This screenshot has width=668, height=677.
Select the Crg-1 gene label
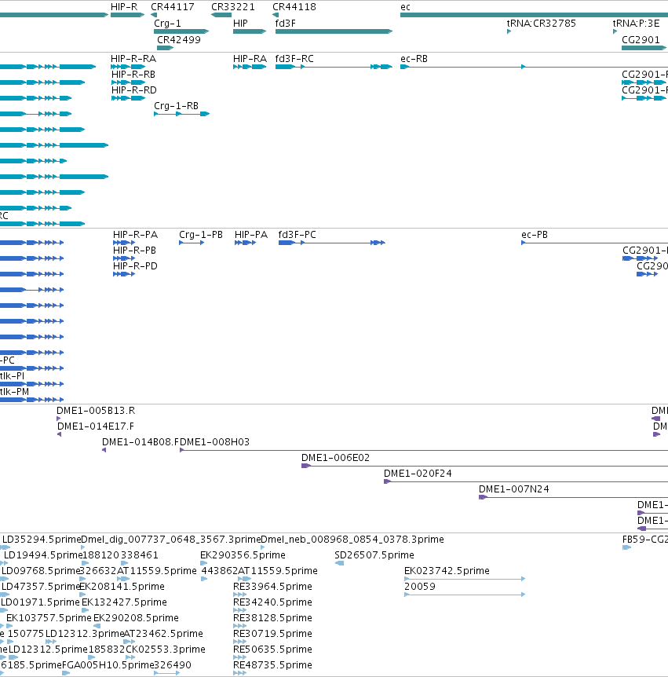[167, 24]
